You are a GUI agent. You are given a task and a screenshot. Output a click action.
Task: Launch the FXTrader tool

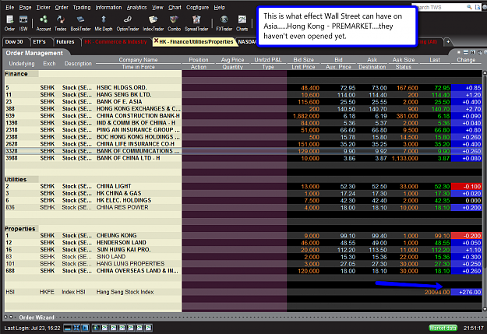coord(224,23)
